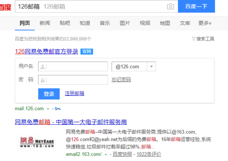Viewport: 228px width, 161px height.
Task: Click the filter icon beside 搜索工具
Action: [193, 39]
